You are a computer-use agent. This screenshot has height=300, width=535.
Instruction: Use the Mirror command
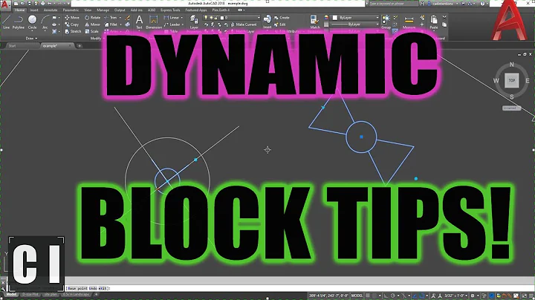pos(92,25)
